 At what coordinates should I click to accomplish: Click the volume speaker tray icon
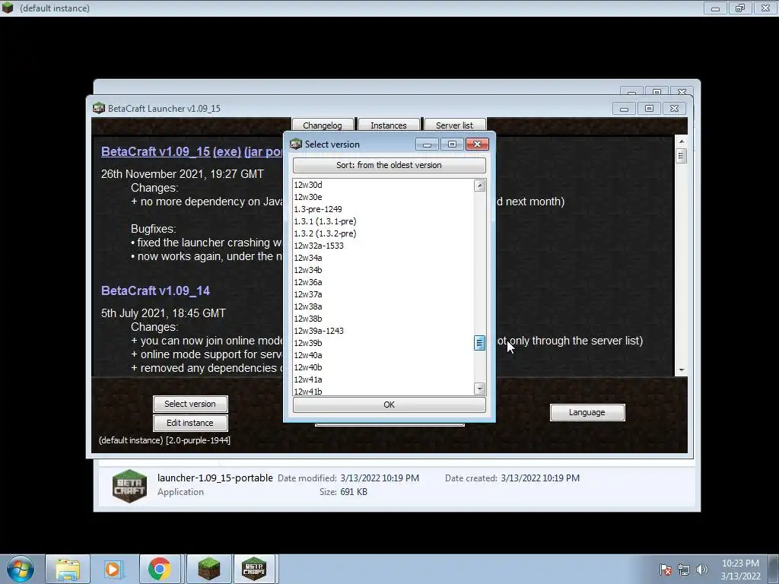[x=701, y=570]
